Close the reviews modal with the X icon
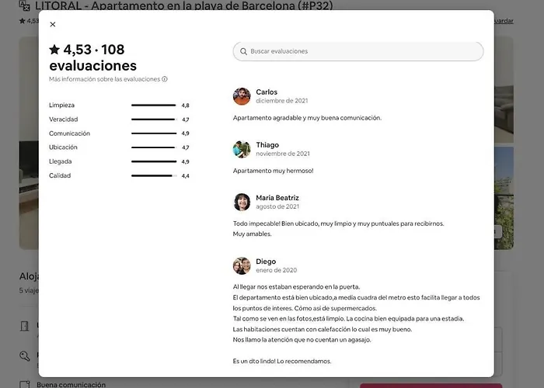Screen dimensions: 544x388 click(x=53, y=24)
